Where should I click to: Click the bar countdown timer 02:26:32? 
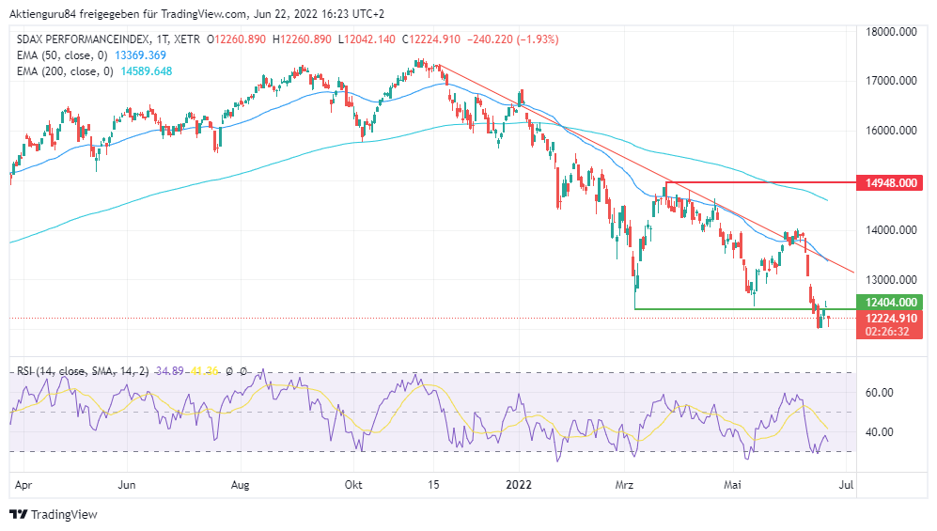pyautogui.click(x=887, y=331)
